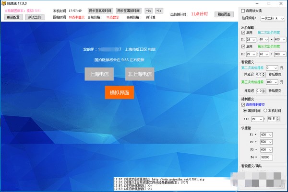This screenshot has width=288, height=192.
Task: Click the 上海市虹口区 电信 location text
Action: coord(140,49)
